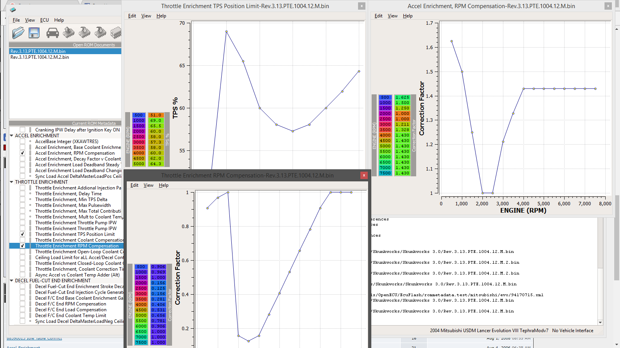Close the Throttle Enrichment RPM Compensation window
Viewport: 620px width, 348px height.
[363, 176]
